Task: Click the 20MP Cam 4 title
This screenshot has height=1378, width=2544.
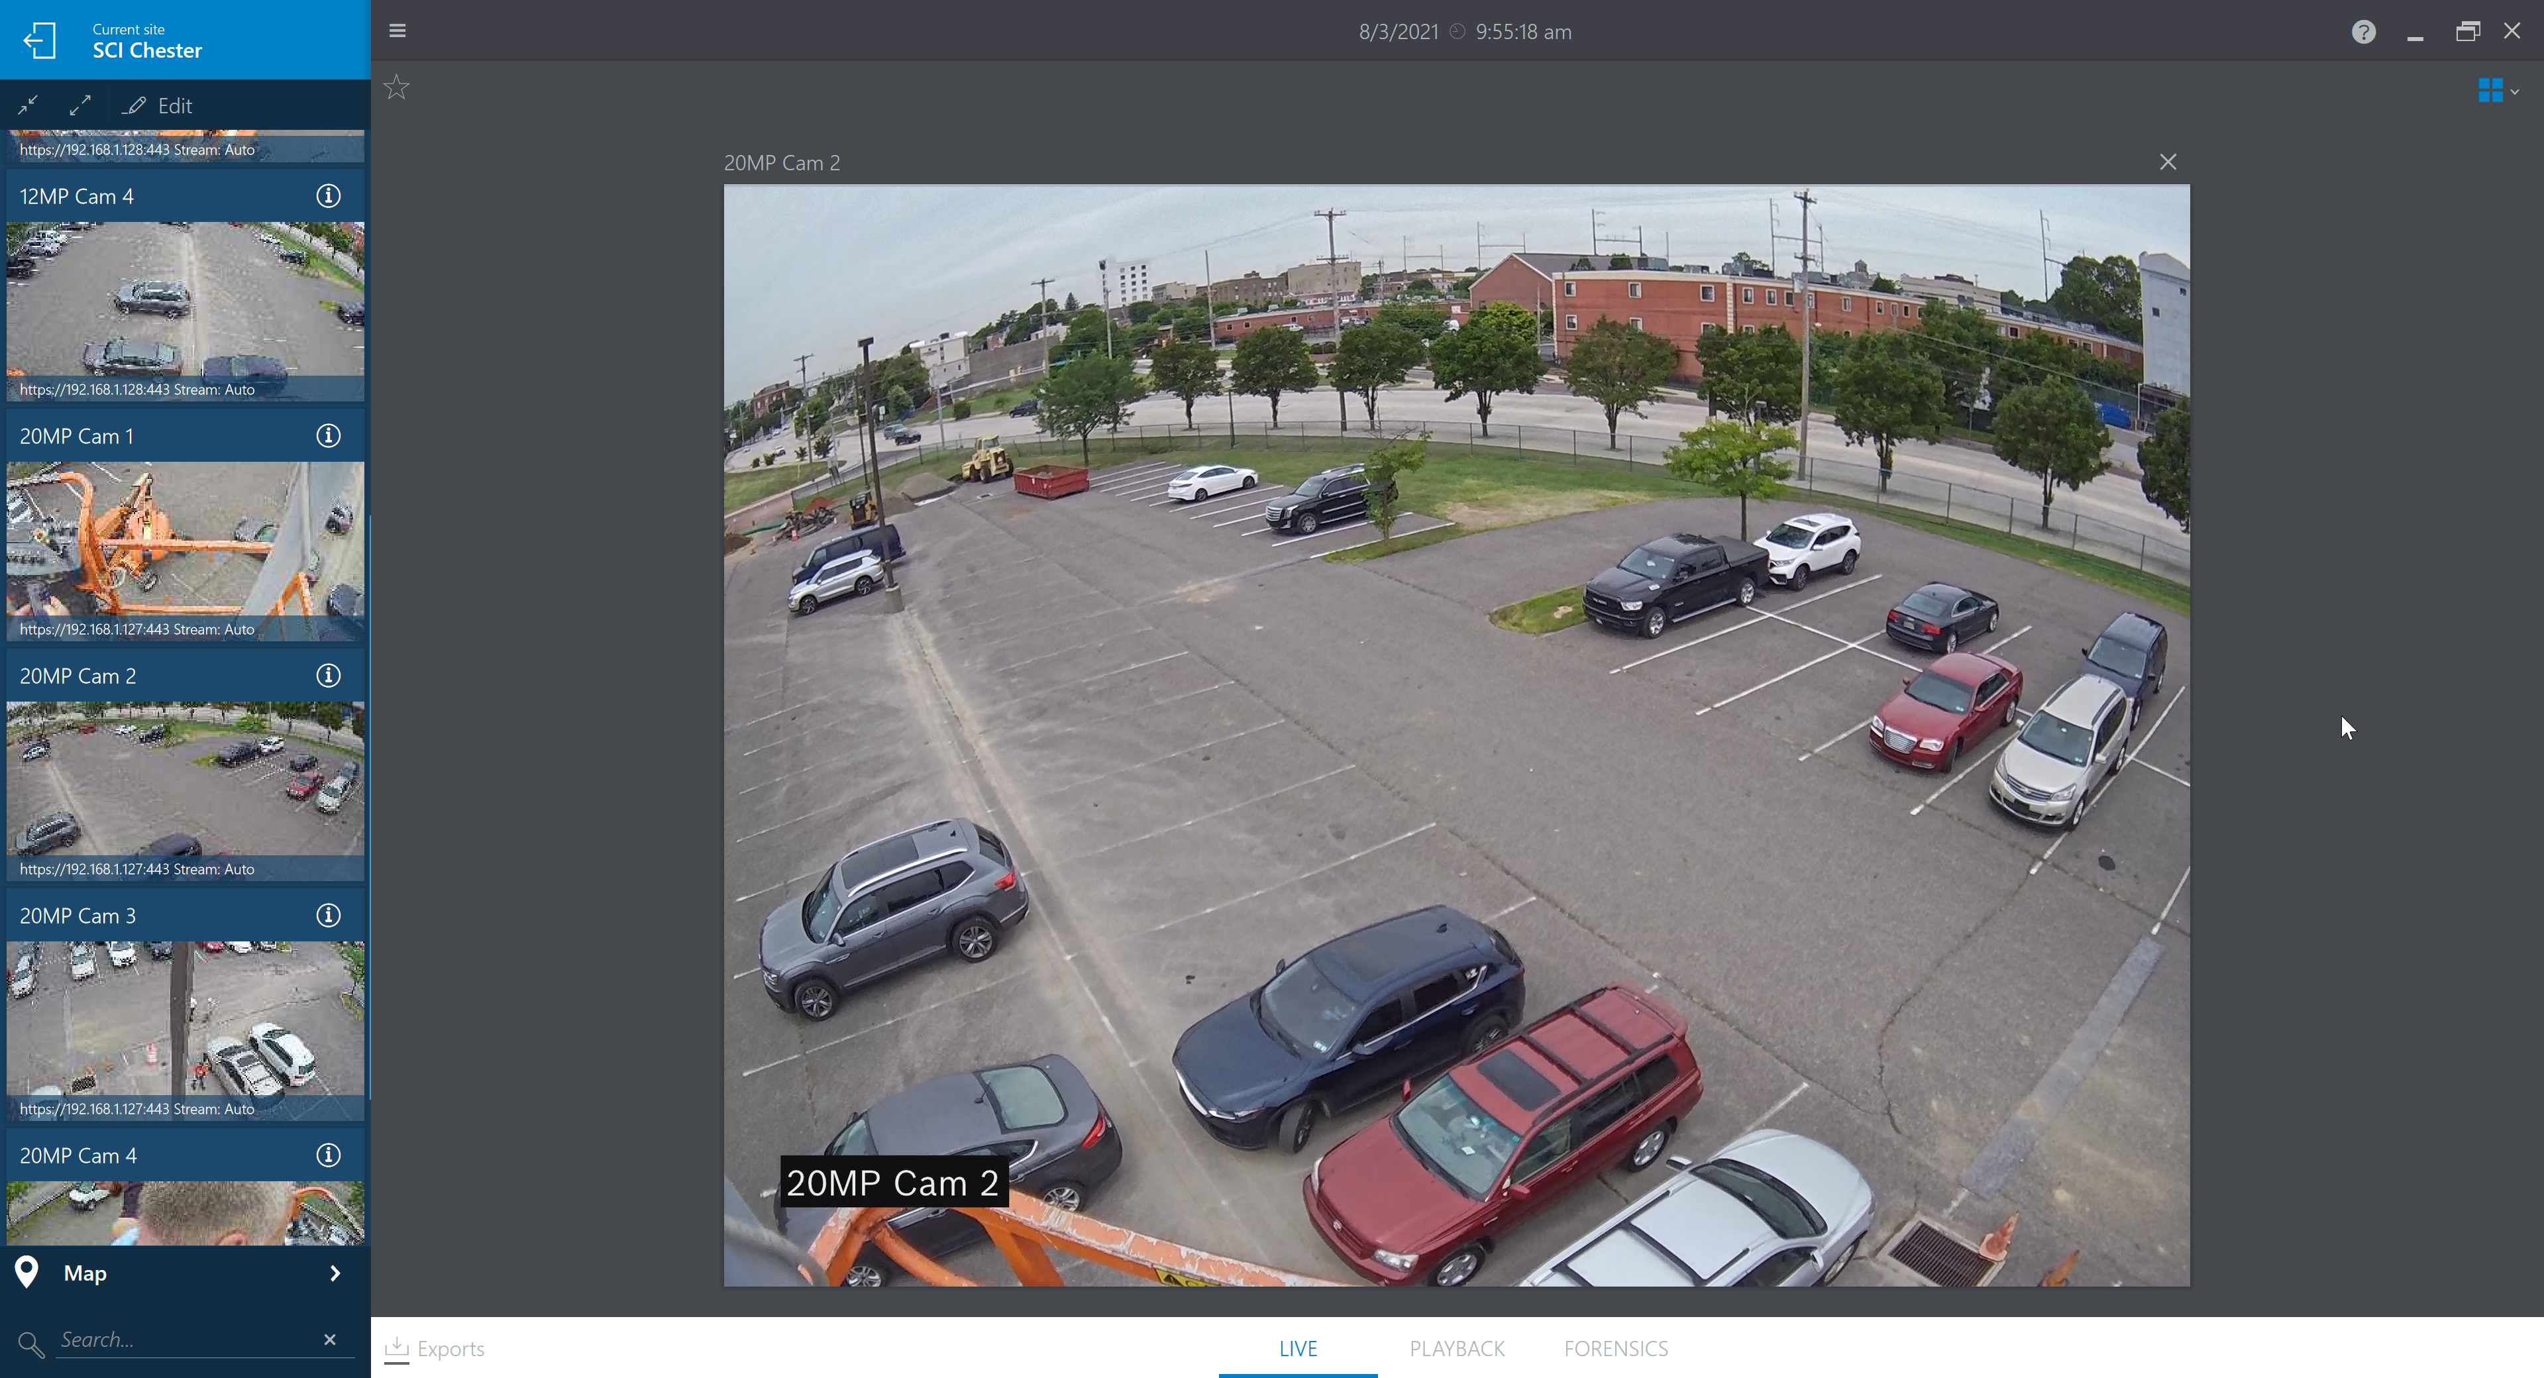Action: click(78, 1157)
